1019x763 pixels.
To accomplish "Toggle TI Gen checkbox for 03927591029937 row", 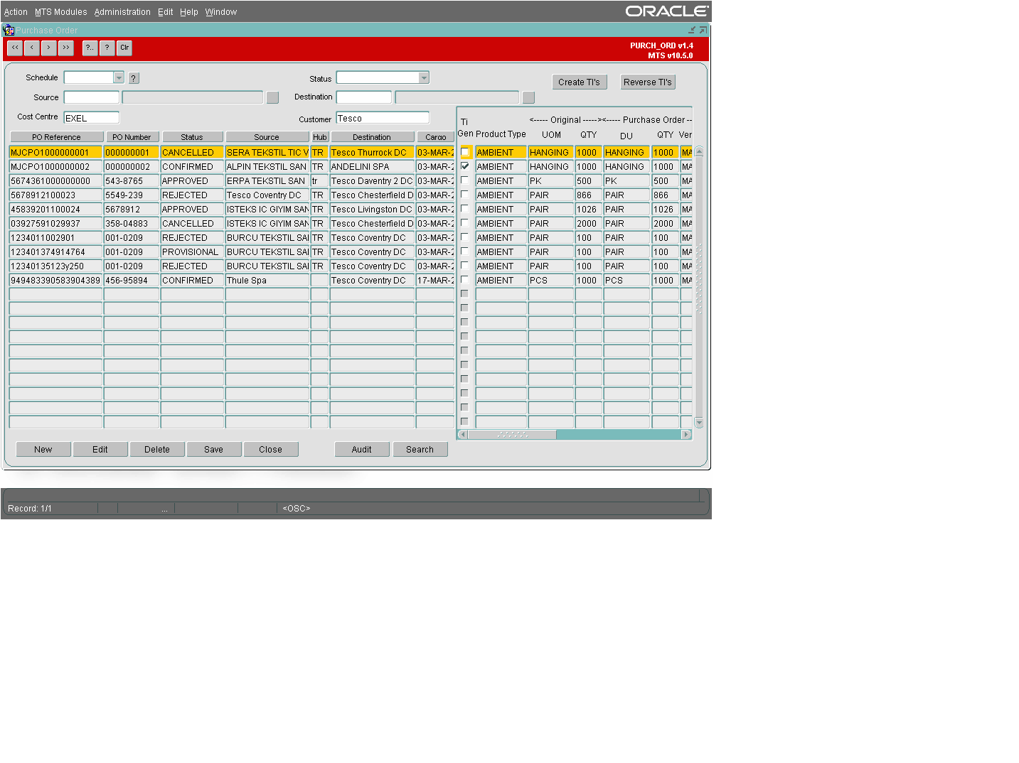I will tap(465, 223).
